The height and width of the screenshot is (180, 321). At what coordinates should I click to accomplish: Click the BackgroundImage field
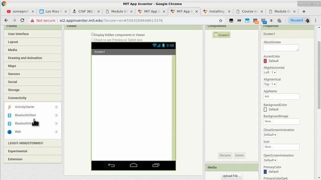click(281, 121)
